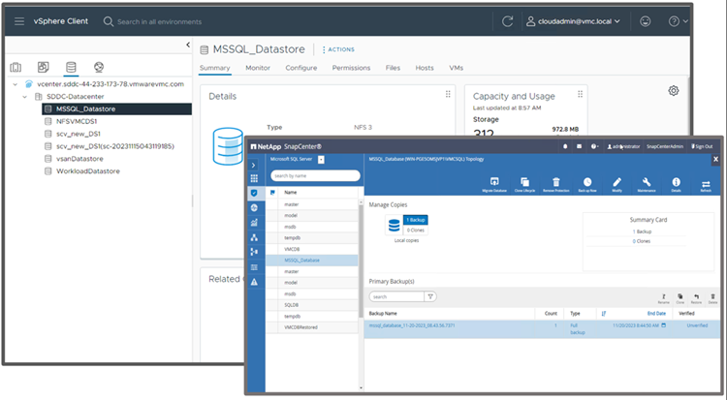Switch to the Configure tab
Image resolution: width=727 pixels, height=400 pixels.
click(300, 68)
